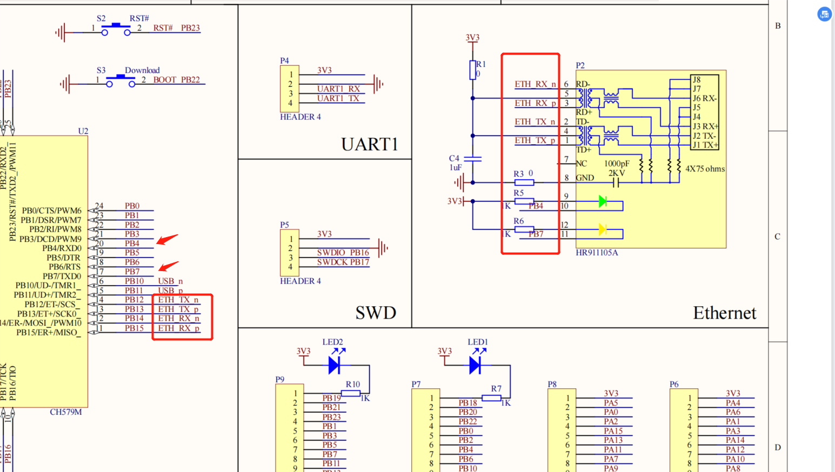This screenshot has height=472, width=835.
Task: Click the 'P2' connector designator
Action: 580,65
